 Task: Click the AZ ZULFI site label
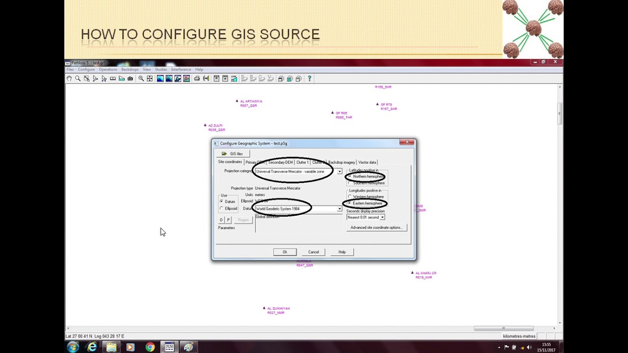tap(215, 126)
